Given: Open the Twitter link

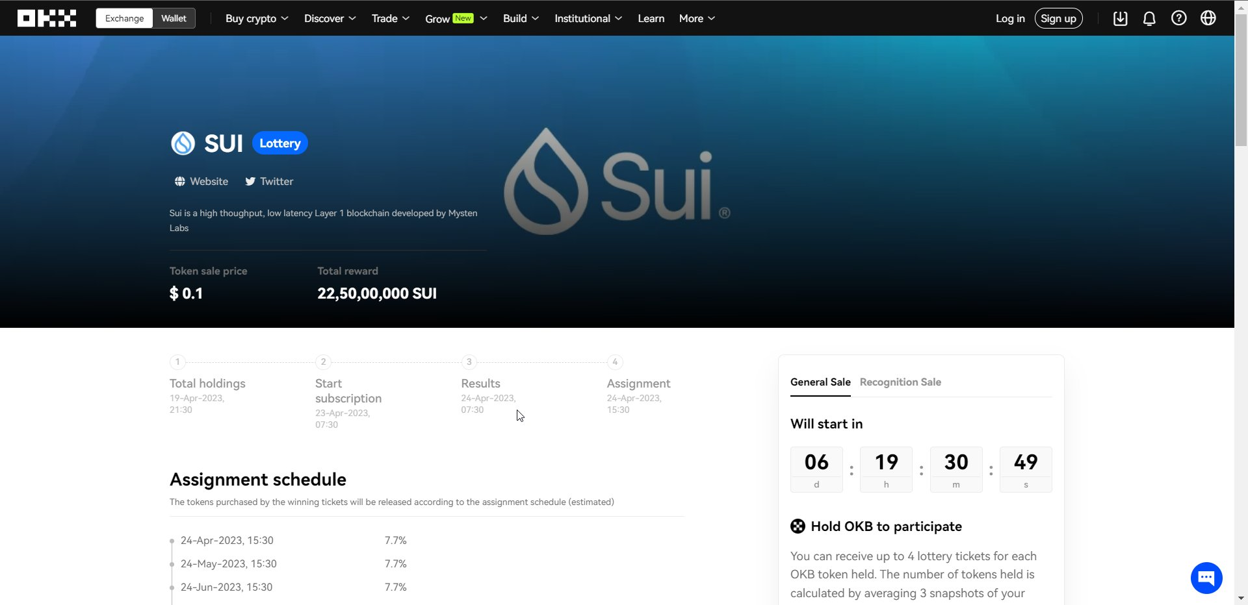Looking at the screenshot, I should [269, 181].
